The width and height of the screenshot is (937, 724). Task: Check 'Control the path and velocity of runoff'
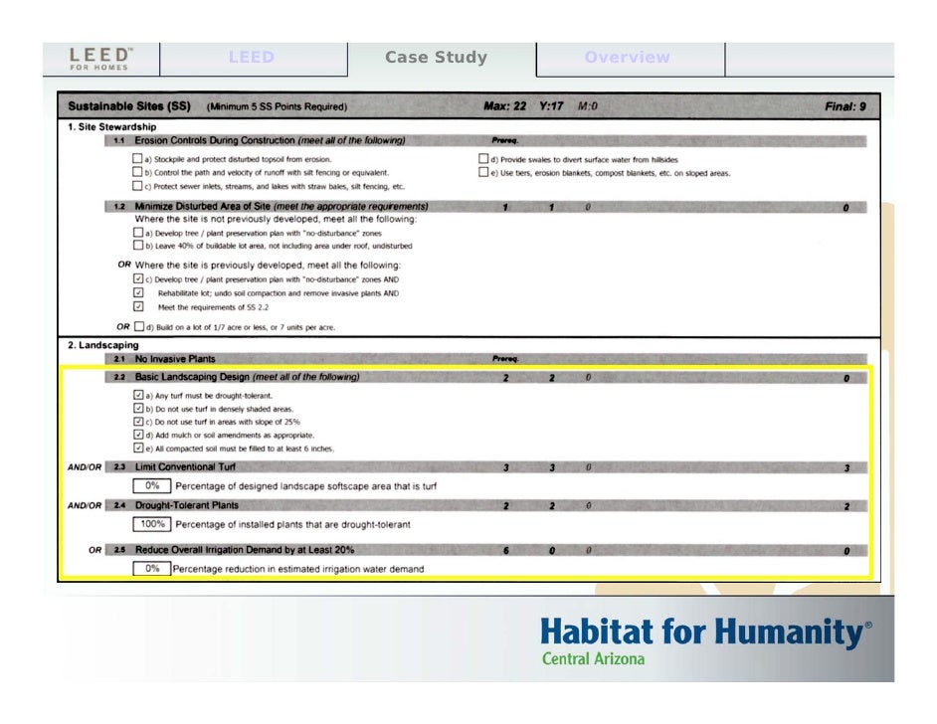point(137,172)
